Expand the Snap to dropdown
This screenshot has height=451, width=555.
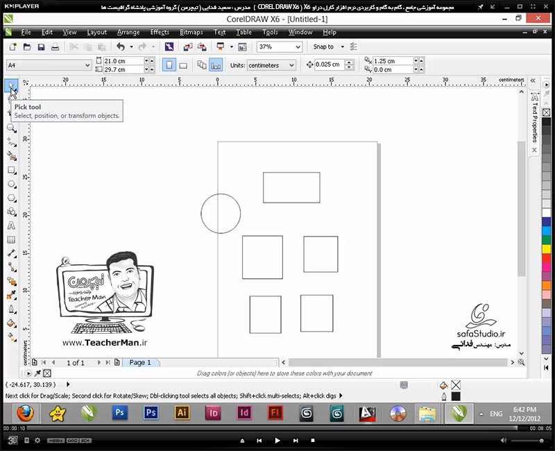pyautogui.click(x=342, y=46)
